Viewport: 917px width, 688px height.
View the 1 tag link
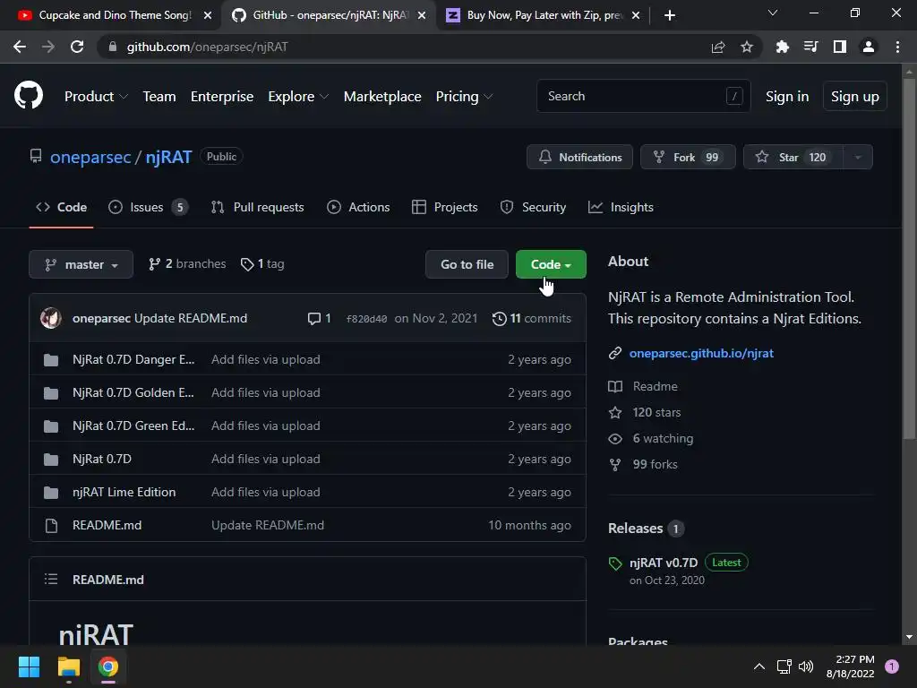[262, 264]
